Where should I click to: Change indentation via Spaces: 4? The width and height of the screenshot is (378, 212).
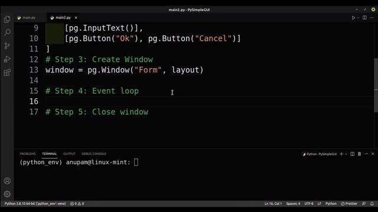[293, 204]
